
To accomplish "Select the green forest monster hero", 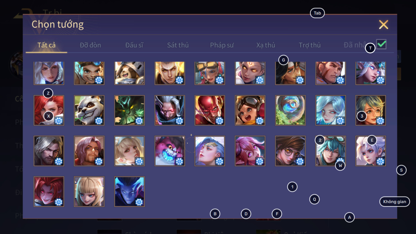I will [x=129, y=110].
